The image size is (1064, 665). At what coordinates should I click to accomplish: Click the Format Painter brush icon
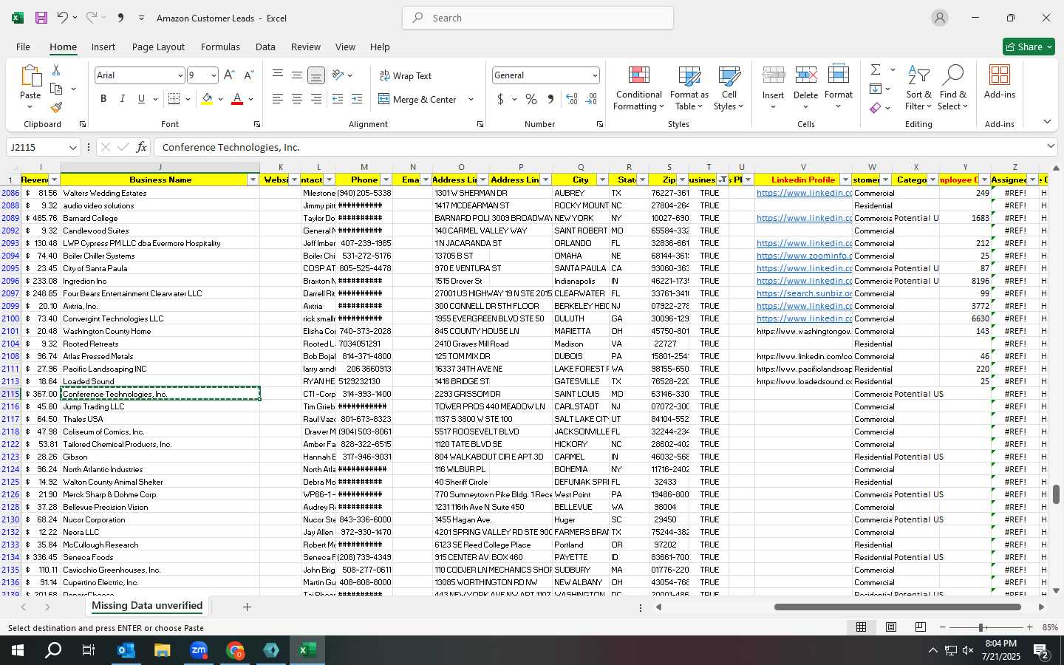pos(56,108)
